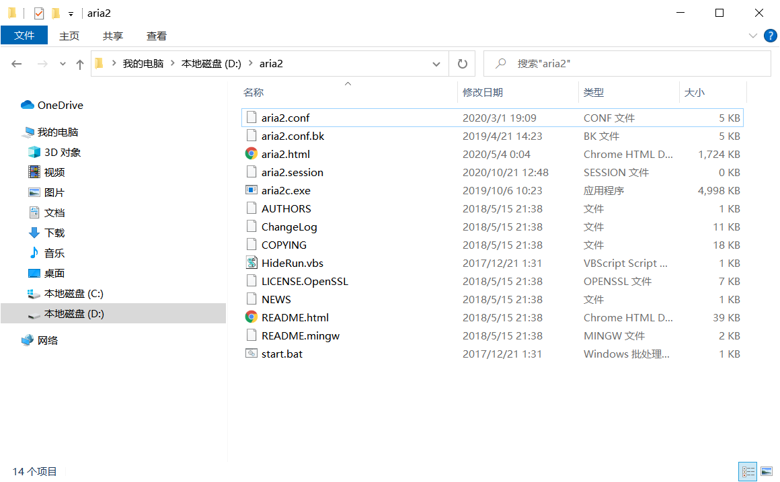Click the Windows 批处理 type cell

(626, 354)
